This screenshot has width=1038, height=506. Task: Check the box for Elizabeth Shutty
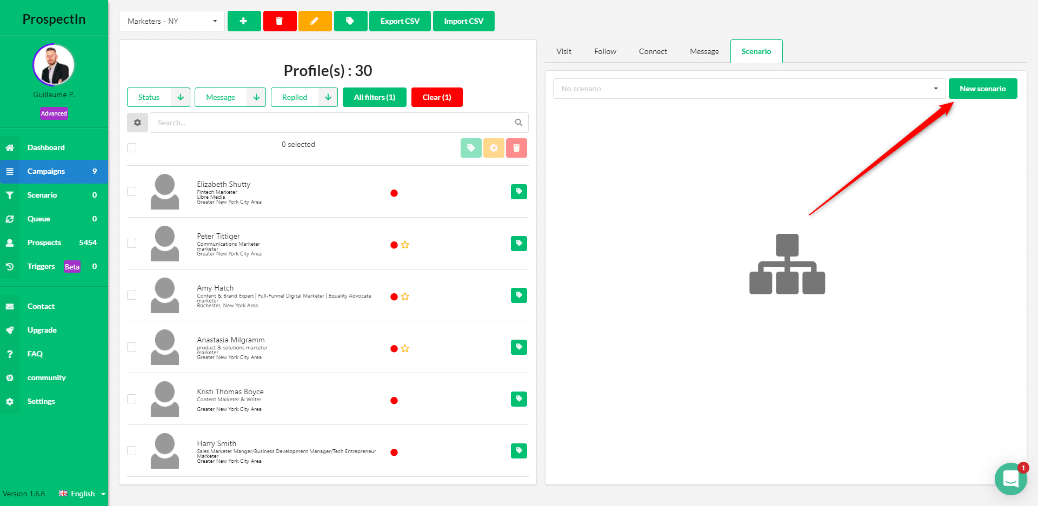(132, 191)
